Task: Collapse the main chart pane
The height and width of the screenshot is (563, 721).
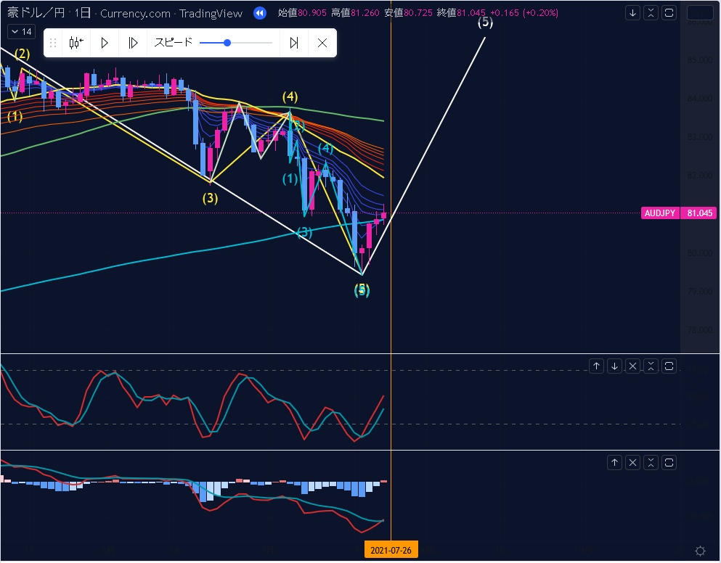Action: 651,13
